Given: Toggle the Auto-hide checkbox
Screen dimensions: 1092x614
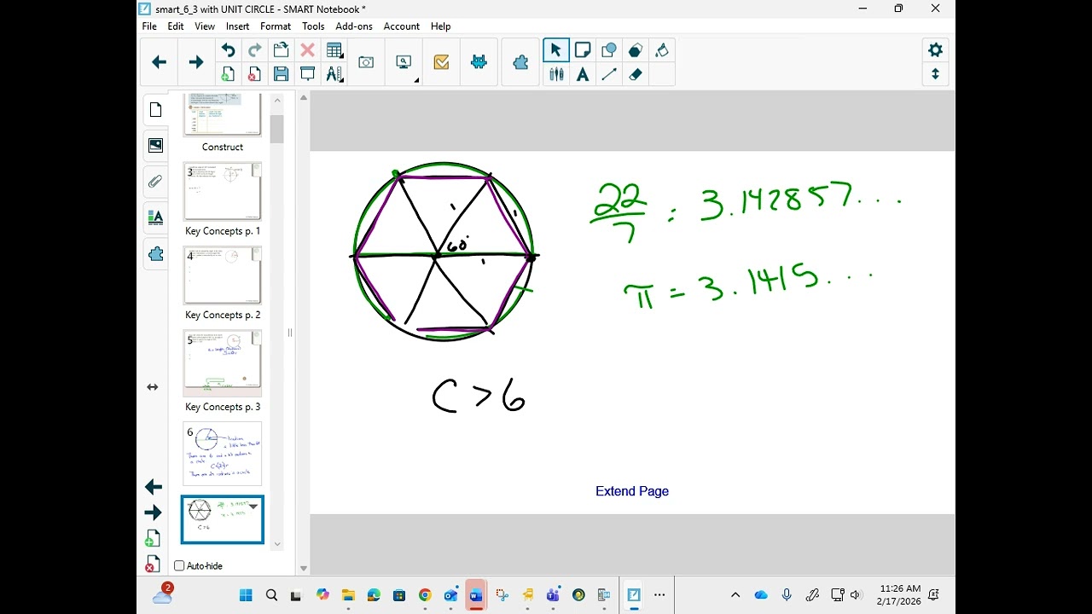Looking at the screenshot, I should [x=179, y=565].
